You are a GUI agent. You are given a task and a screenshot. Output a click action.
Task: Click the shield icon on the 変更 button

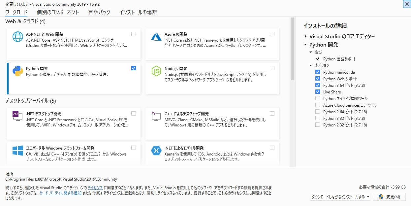click(x=381, y=197)
